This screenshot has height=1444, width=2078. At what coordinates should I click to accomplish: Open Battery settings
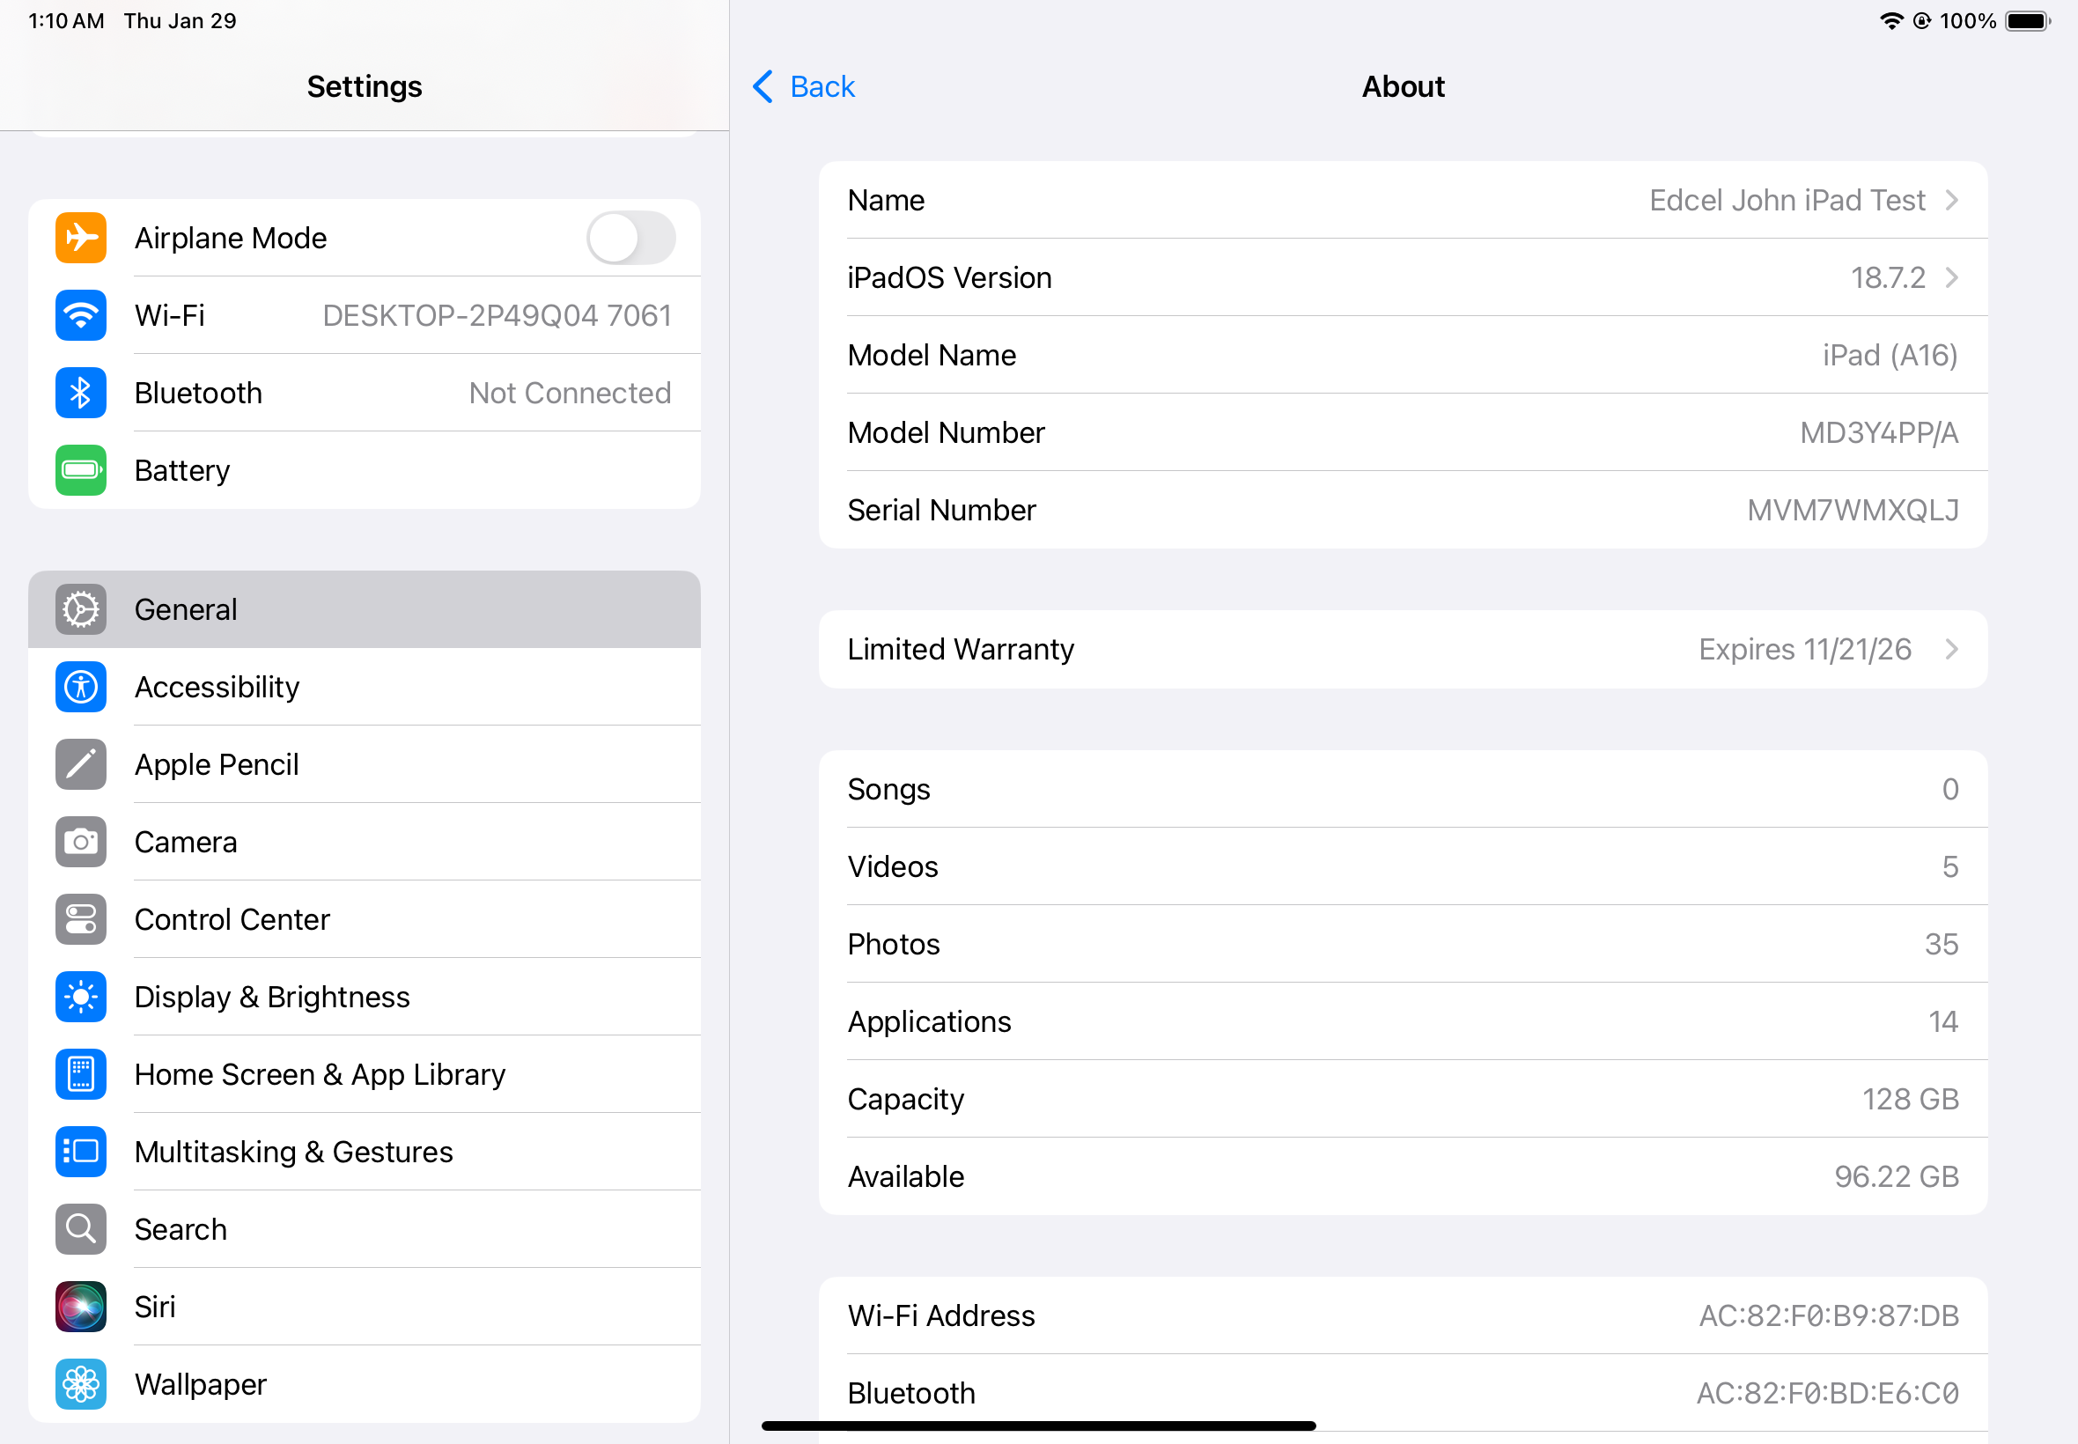tap(365, 470)
